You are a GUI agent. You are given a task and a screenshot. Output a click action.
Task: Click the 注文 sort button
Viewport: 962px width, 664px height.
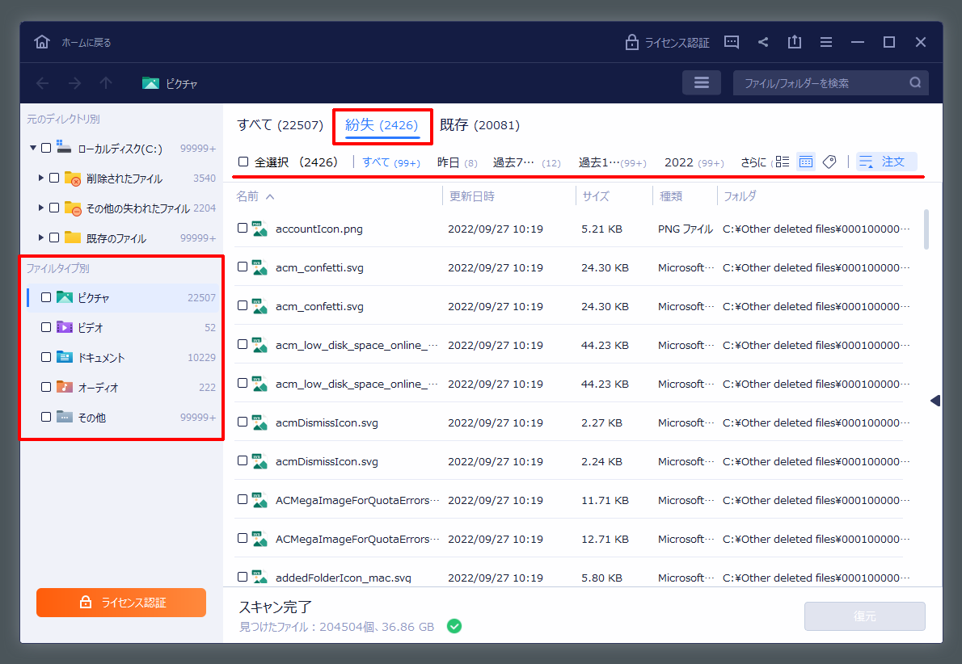pyautogui.click(x=886, y=162)
